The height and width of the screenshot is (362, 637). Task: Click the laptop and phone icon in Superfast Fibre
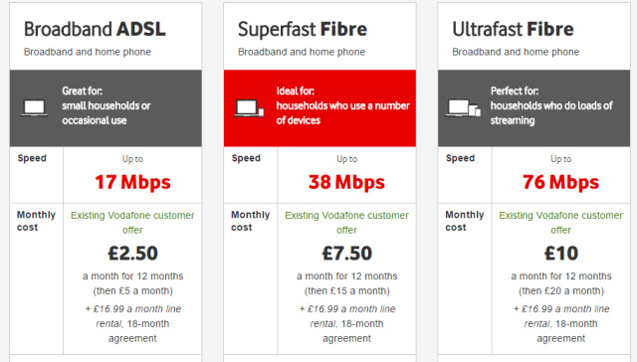tap(249, 108)
